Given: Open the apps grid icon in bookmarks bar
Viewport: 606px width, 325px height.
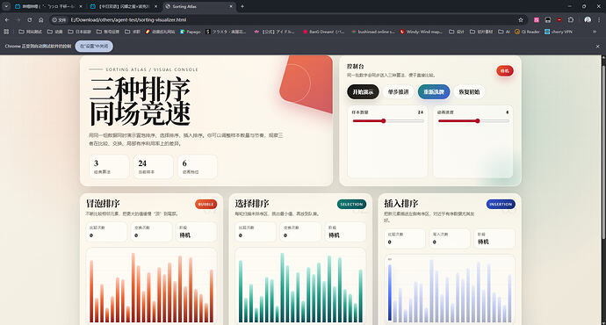Looking at the screenshot, I should (x=6, y=32).
